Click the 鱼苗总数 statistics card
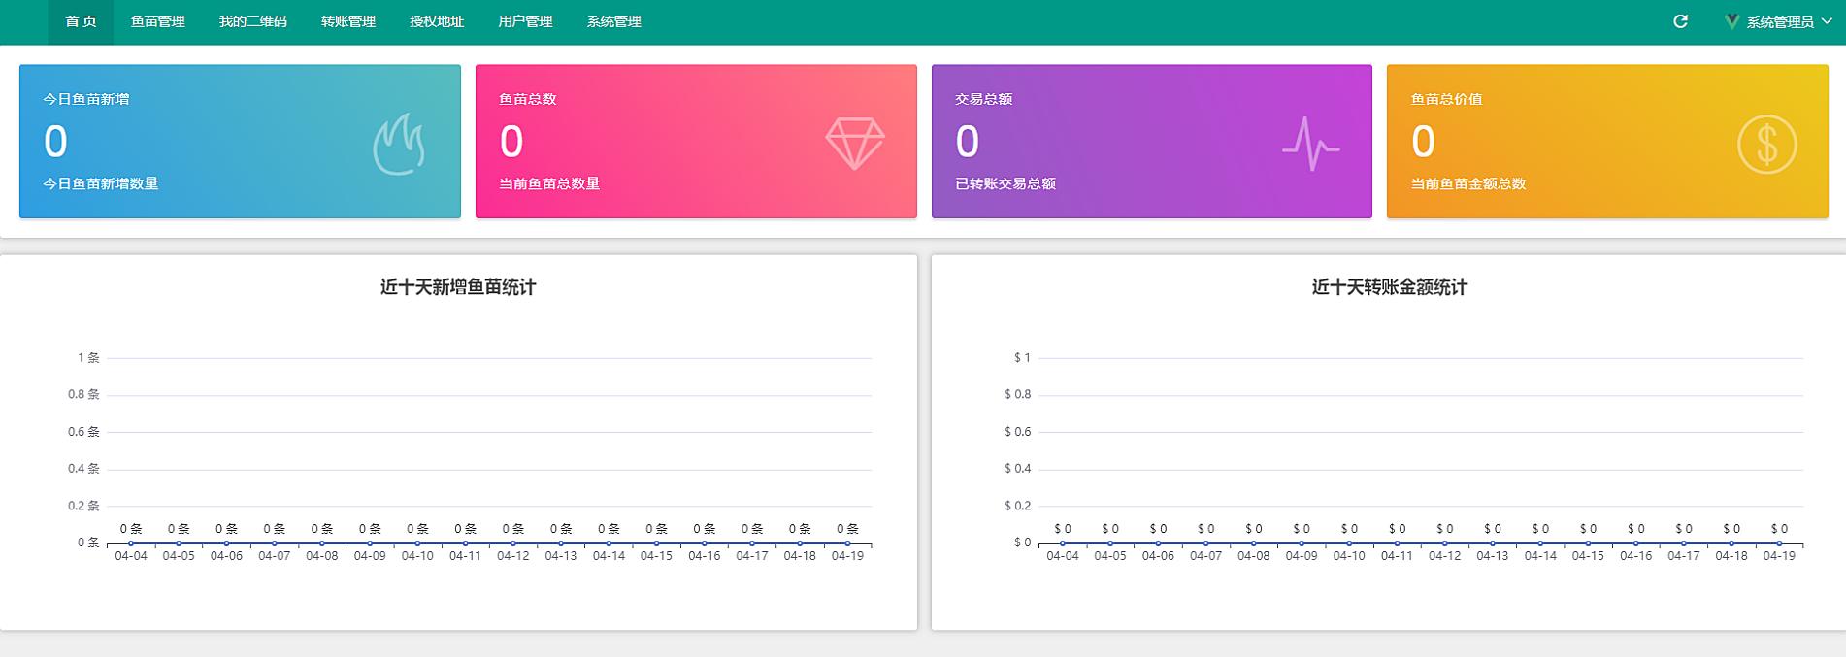 [695, 141]
